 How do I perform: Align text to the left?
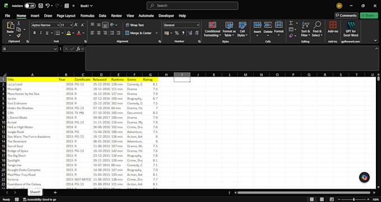click(92, 33)
